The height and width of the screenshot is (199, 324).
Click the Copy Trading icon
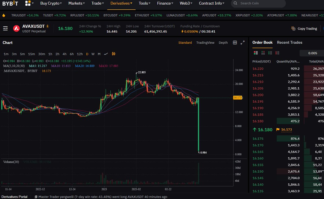point(293,29)
